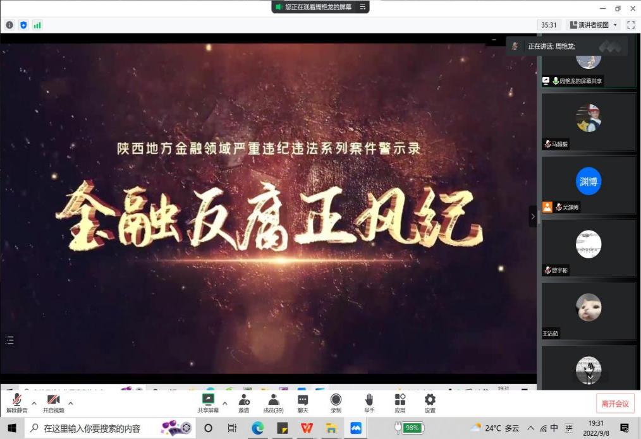Start recording with the 录制 icon
Screen dimensions: 641x439
click(336, 402)
